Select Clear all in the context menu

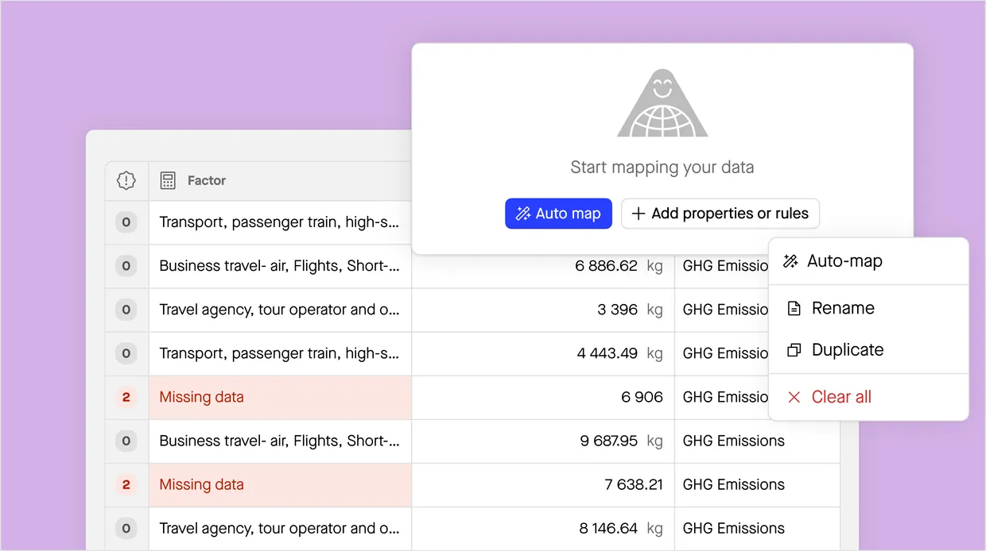[840, 397]
